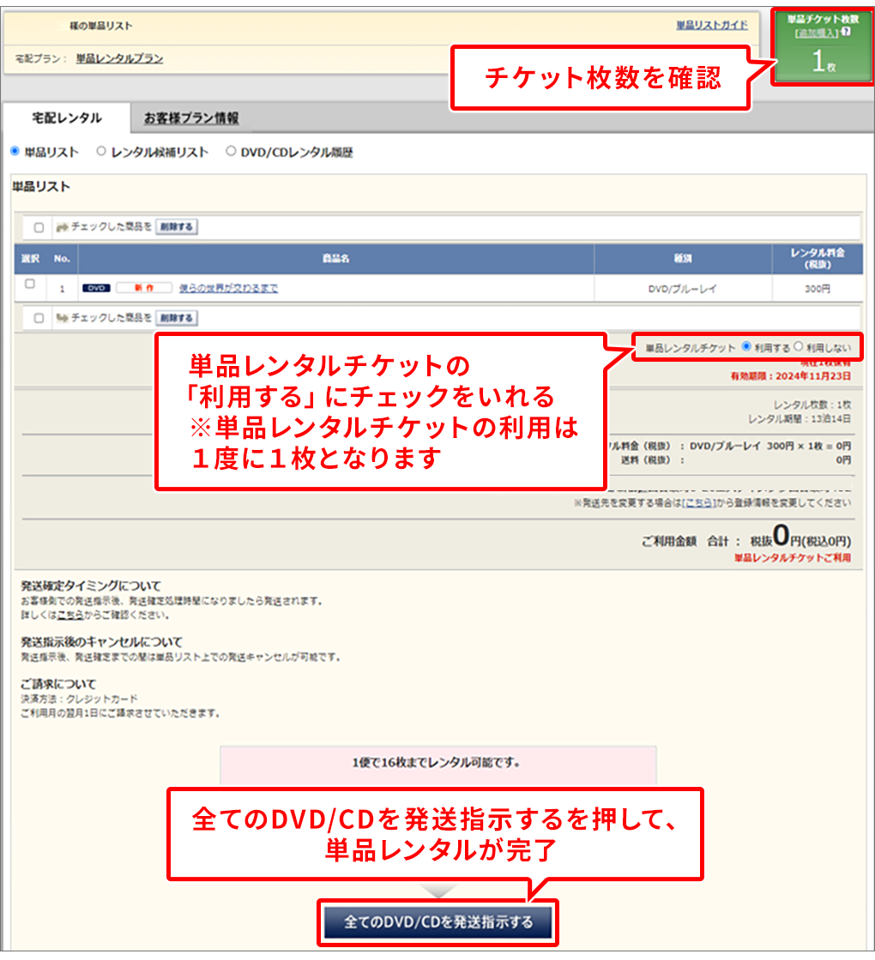Tick the select-all checkbox below the table
Viewport: 875px width, 960px height.
point(39,319)
